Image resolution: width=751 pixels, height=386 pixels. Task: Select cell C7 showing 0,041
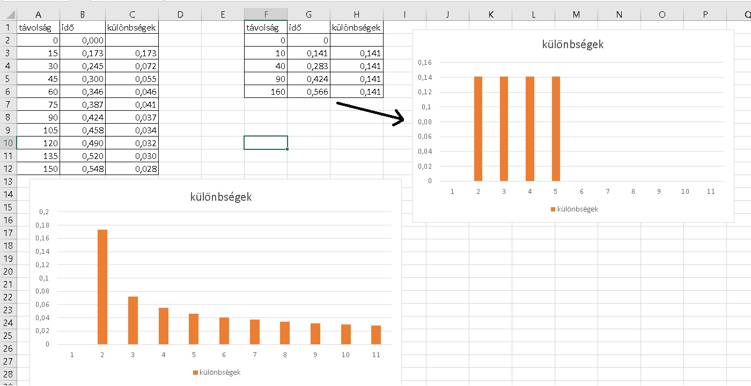tap(132, 105)
